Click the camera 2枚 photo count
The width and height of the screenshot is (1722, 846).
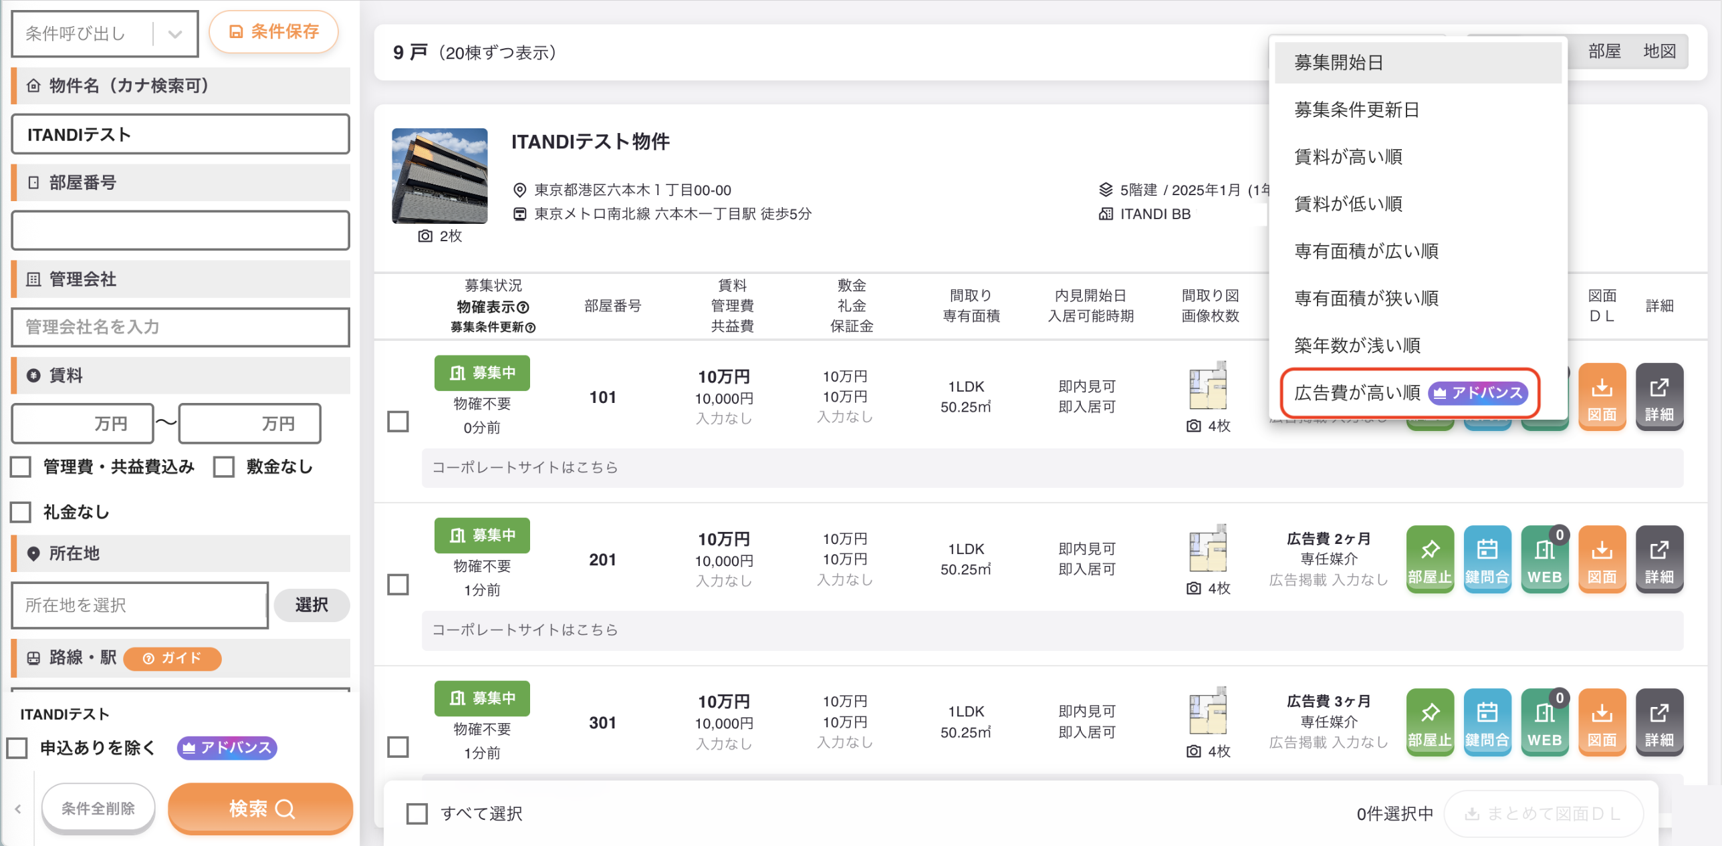[x=439, y=236]
